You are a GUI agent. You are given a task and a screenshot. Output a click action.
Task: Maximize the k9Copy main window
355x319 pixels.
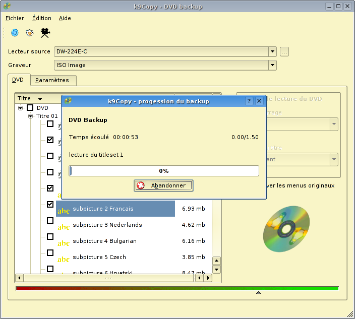338,6
